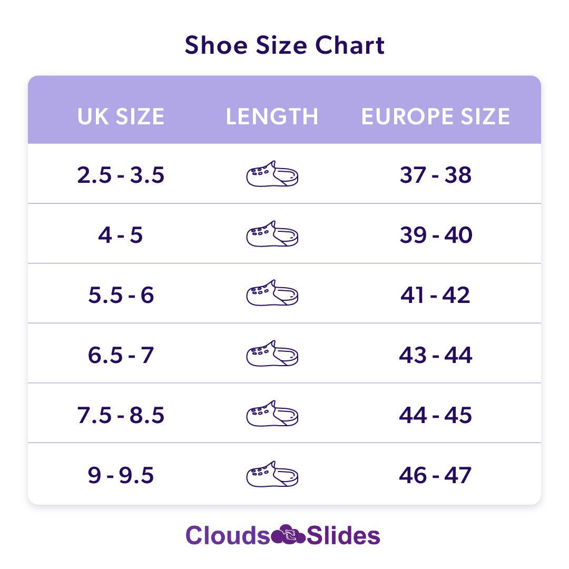Click the cloud logo icon between Clouds and Slides
The image size is (569, 569).
pyautogui.click(x=289, y=535)
